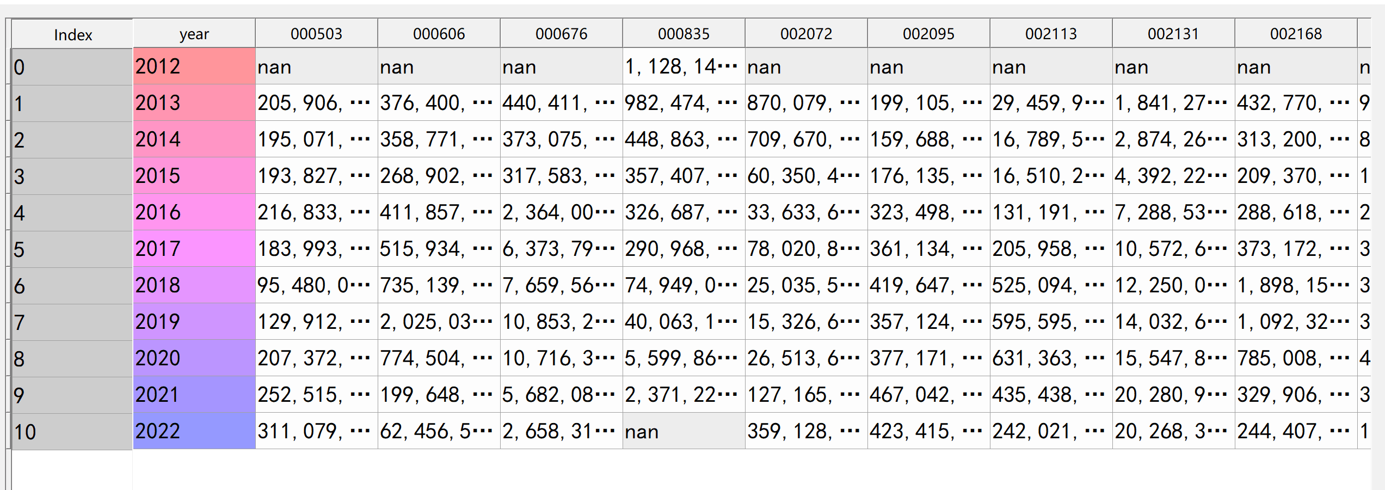
Task: Select row index 10
Action: pyautogui.click(x=72, y=431)
